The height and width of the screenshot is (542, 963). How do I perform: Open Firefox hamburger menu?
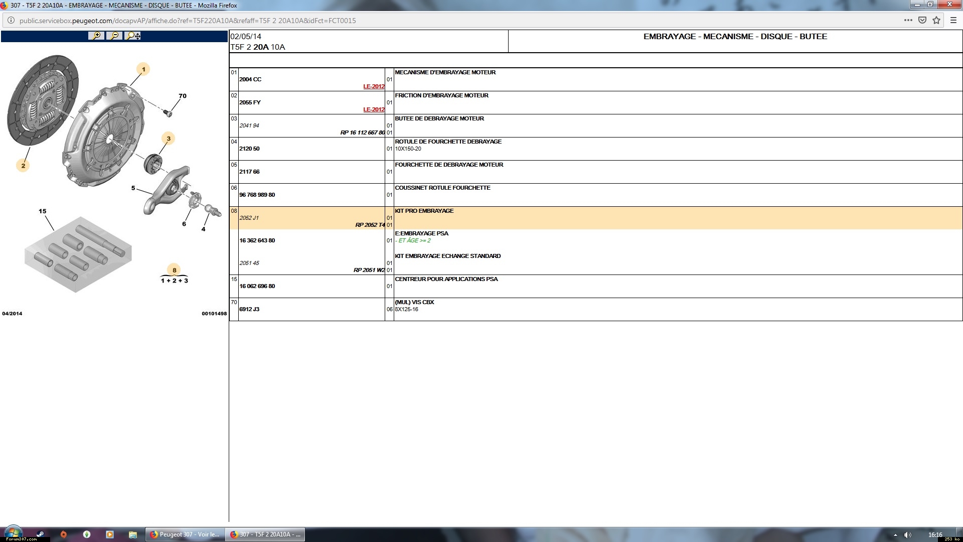click(x=953, y=21)
